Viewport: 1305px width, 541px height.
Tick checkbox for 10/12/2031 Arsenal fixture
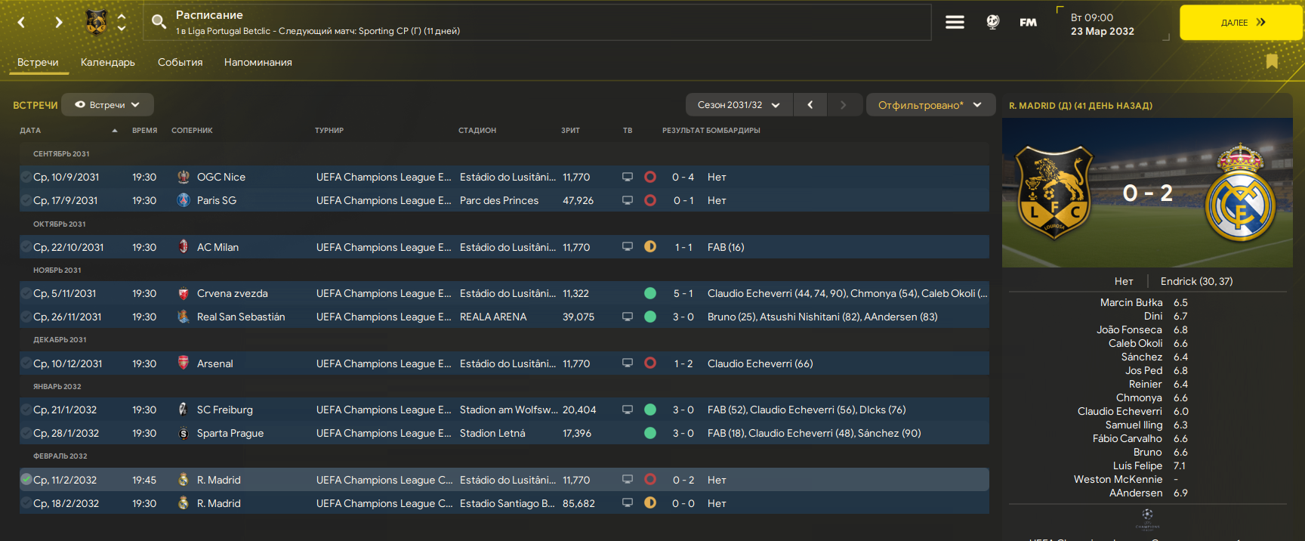point(26,363)
